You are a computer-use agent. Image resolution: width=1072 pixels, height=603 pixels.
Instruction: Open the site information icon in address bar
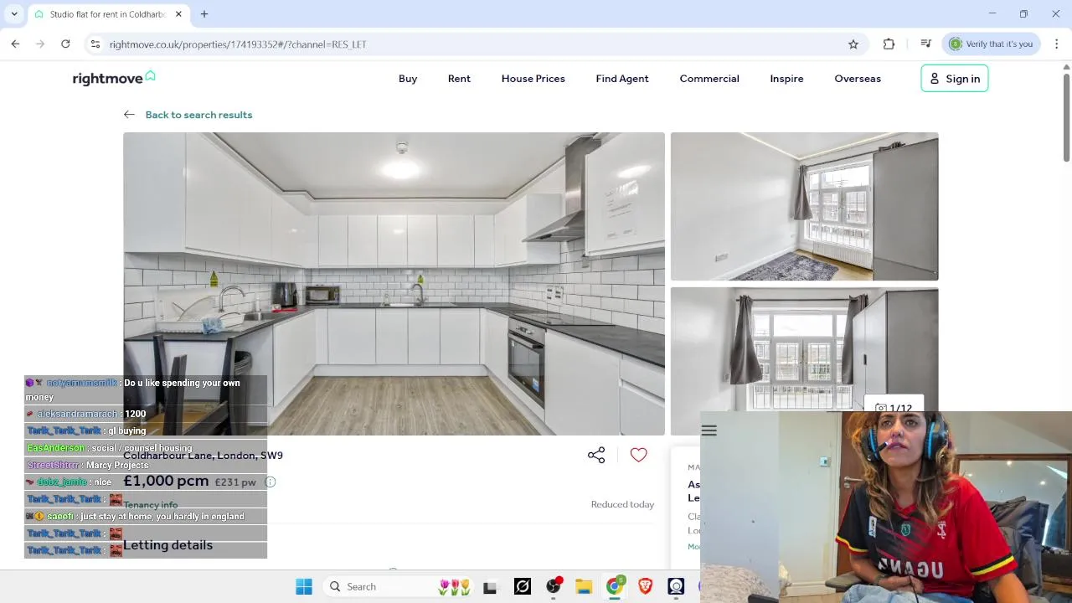coord(95,44)
